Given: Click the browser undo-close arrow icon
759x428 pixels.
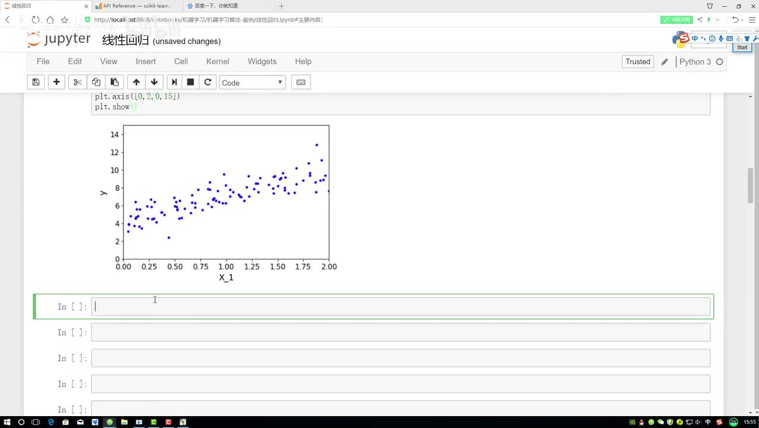Looking at the screenshot, I should (735, 20).
